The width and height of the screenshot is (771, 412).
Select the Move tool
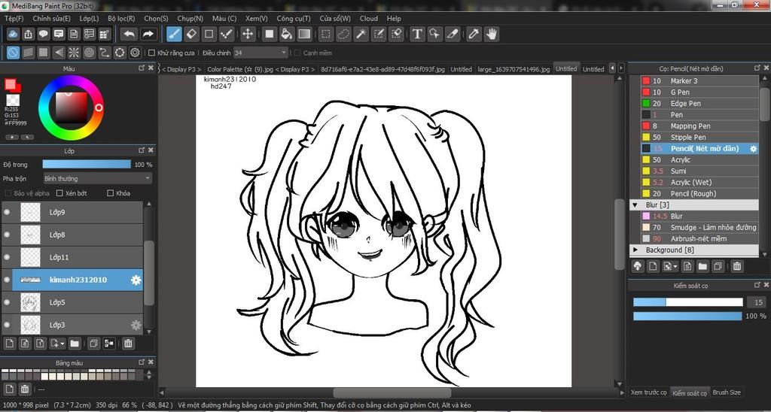pos(247,34)
